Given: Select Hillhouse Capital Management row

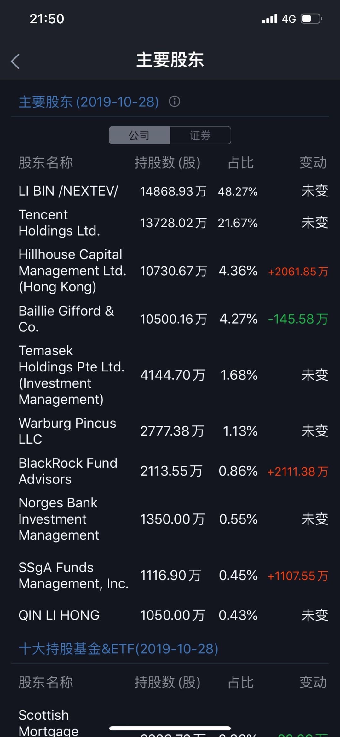Looking at the screenshot, I should click(x=170, y=271).
